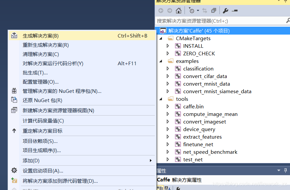Viewport: 290px width, 190px height.
Task: Expand the classification project
Action: click(x=168, y=68)
